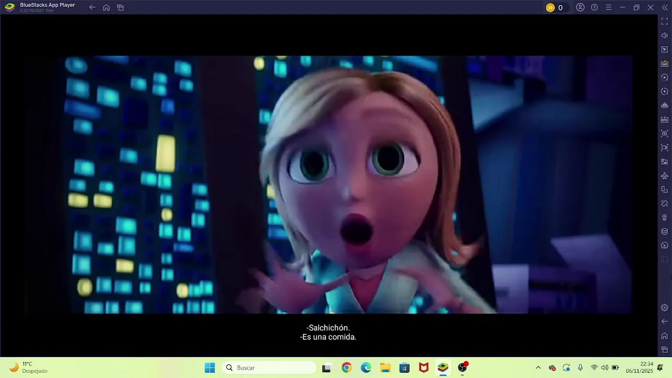The width and height of the screenshot is (672, 378).
Task: Click the battery icon in system tray
Action: click(615, 367)
